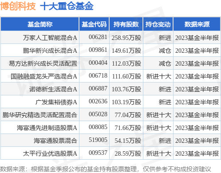
Task: Click fund code 009861
Action: click(x=98, y=50)
